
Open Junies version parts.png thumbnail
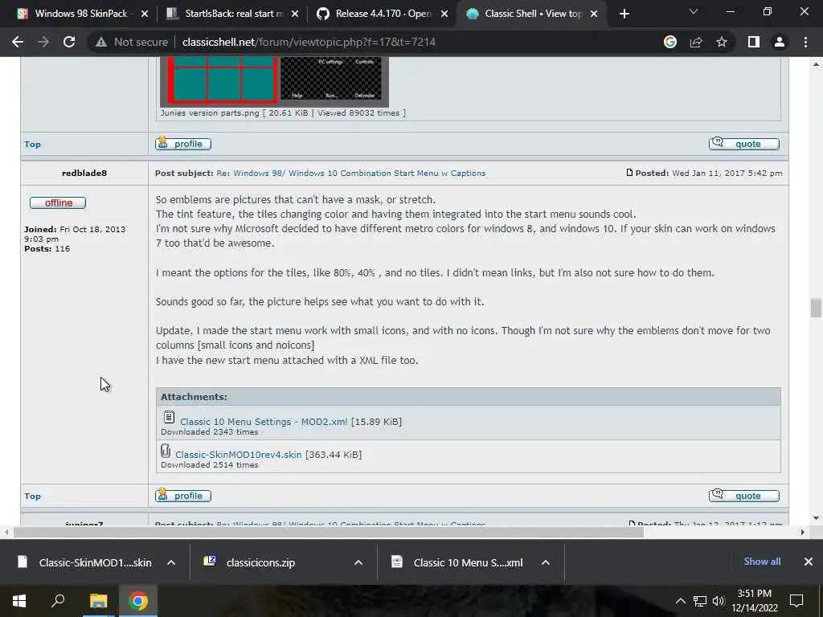275,81
